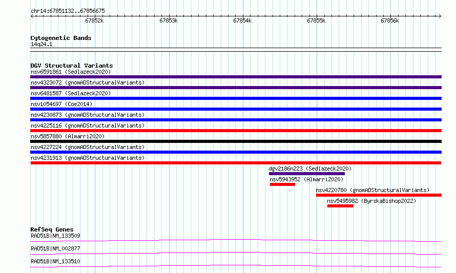Click the magenta NM_133509 gene line
The image size is (456, 273).
[x=236, y=240]
